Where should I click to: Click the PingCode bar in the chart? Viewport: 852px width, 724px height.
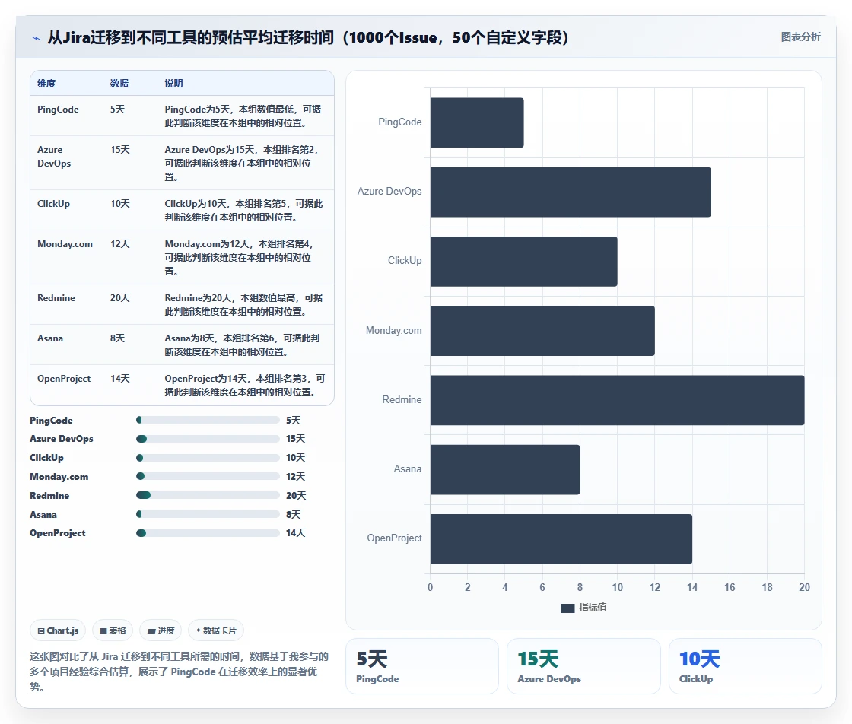(477, 122)
